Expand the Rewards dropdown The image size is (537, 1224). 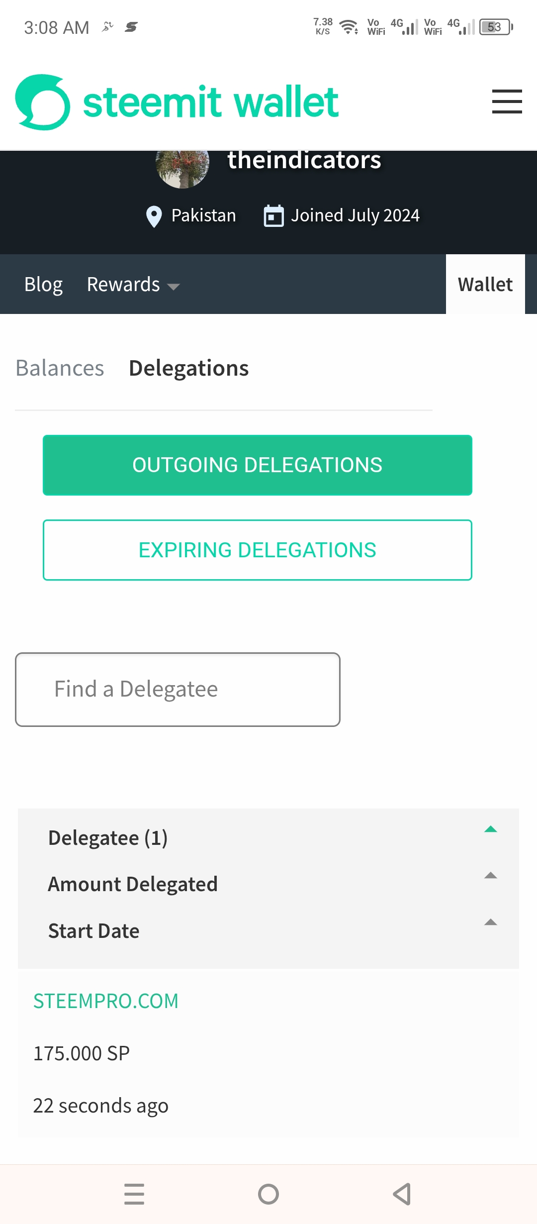tap(133, 285)
